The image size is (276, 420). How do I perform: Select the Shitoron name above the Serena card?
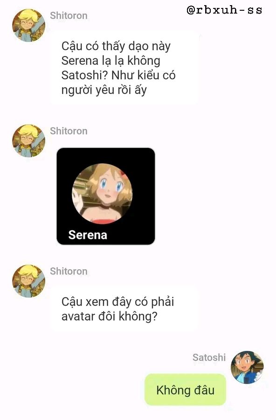(x=69, y=131)
